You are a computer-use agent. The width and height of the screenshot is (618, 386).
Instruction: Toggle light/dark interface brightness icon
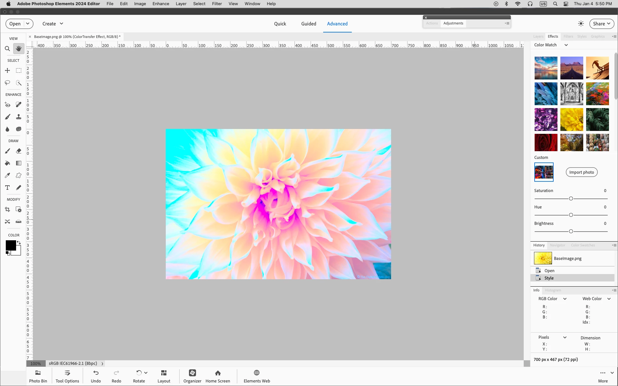[581, 23]
